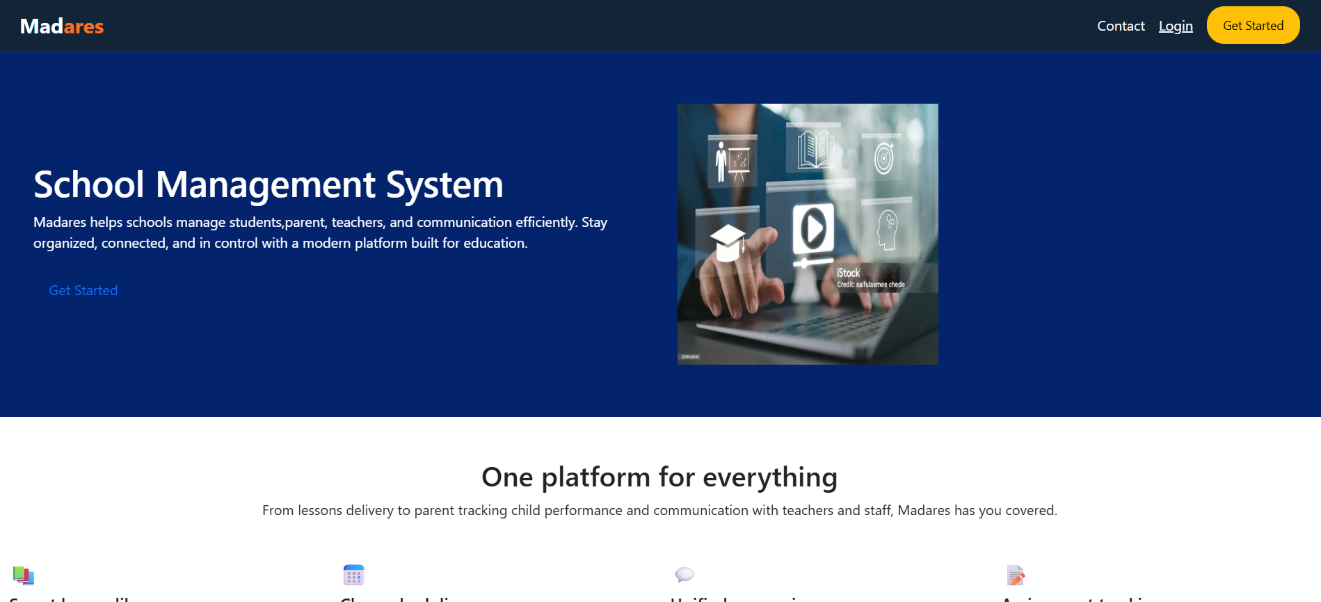The height and width of the screenshot is (602, 1321).
Task: Click the calendar scheduling feature icon
Action: [353, 575]
